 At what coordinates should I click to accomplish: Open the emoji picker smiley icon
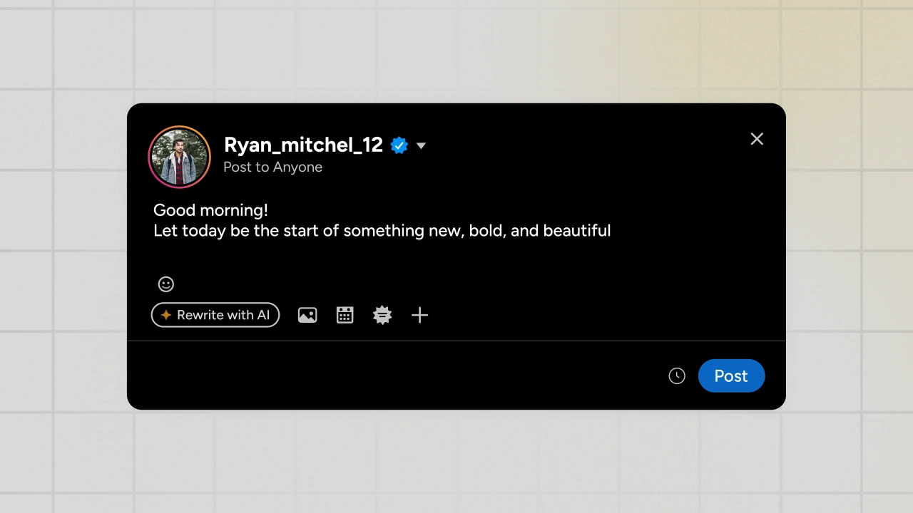coord(165,284)
